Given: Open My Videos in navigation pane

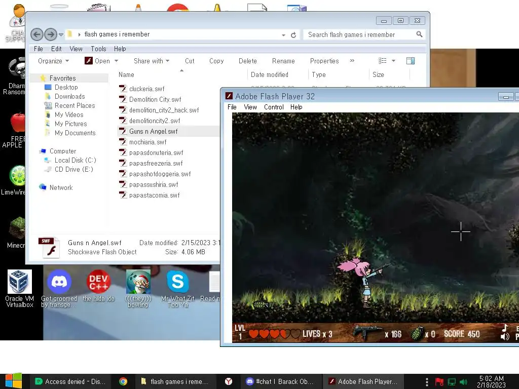Looking at the screenshot, I should coord(69,114).
